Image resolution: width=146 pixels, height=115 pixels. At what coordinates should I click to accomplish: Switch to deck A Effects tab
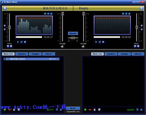point(49,54)
